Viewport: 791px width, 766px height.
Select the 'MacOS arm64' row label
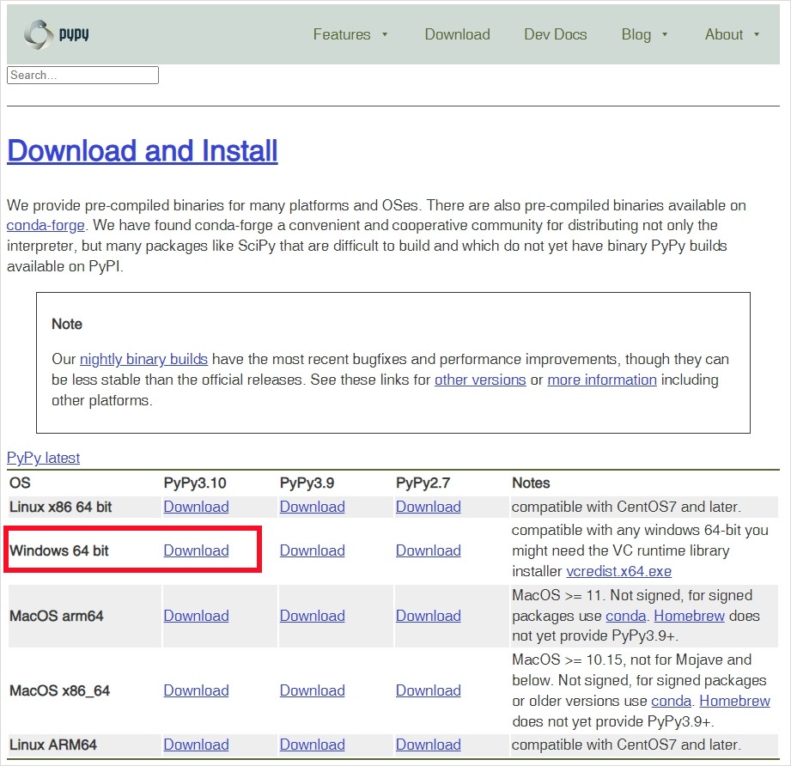pyautogui.click(x=57, y=616)
